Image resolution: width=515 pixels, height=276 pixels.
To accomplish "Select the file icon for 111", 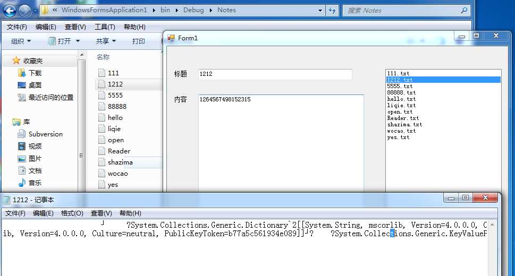I will [102, 73].
